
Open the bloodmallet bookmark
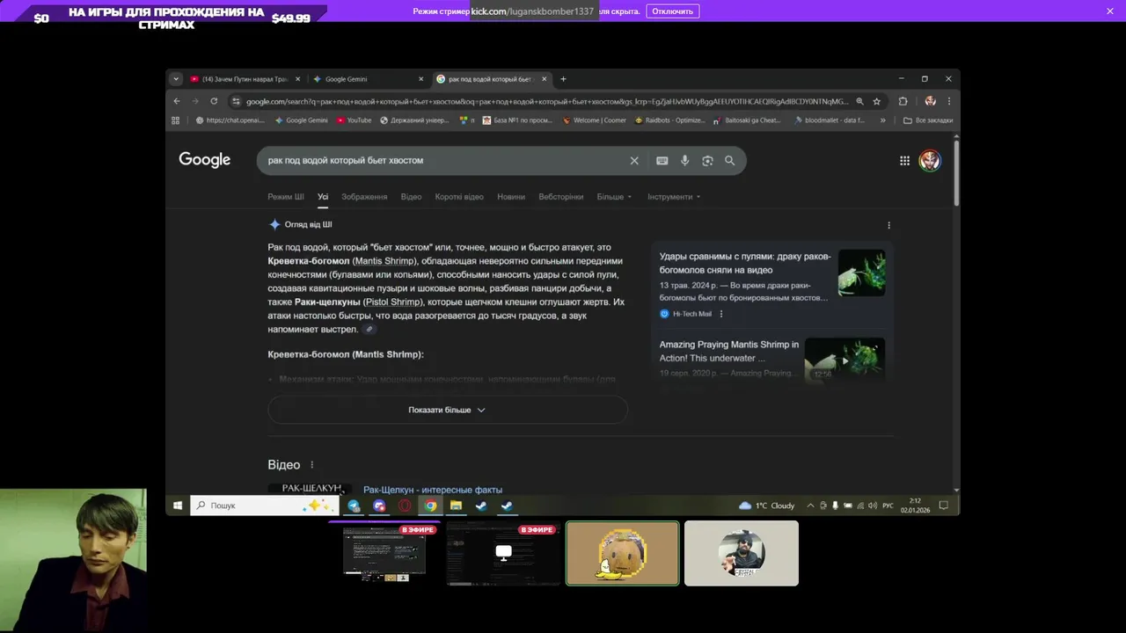coord(830,120)
